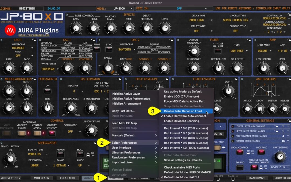The image size is (291, 182).
Task: Click the padlock beside LOWER LAYER MIDI CHANNEL
Action: [x=276, y=126]
